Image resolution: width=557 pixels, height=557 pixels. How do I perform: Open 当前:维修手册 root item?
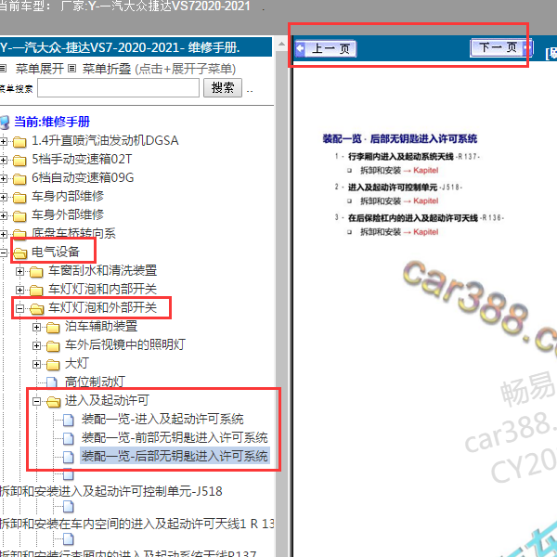tap(52, 122)
